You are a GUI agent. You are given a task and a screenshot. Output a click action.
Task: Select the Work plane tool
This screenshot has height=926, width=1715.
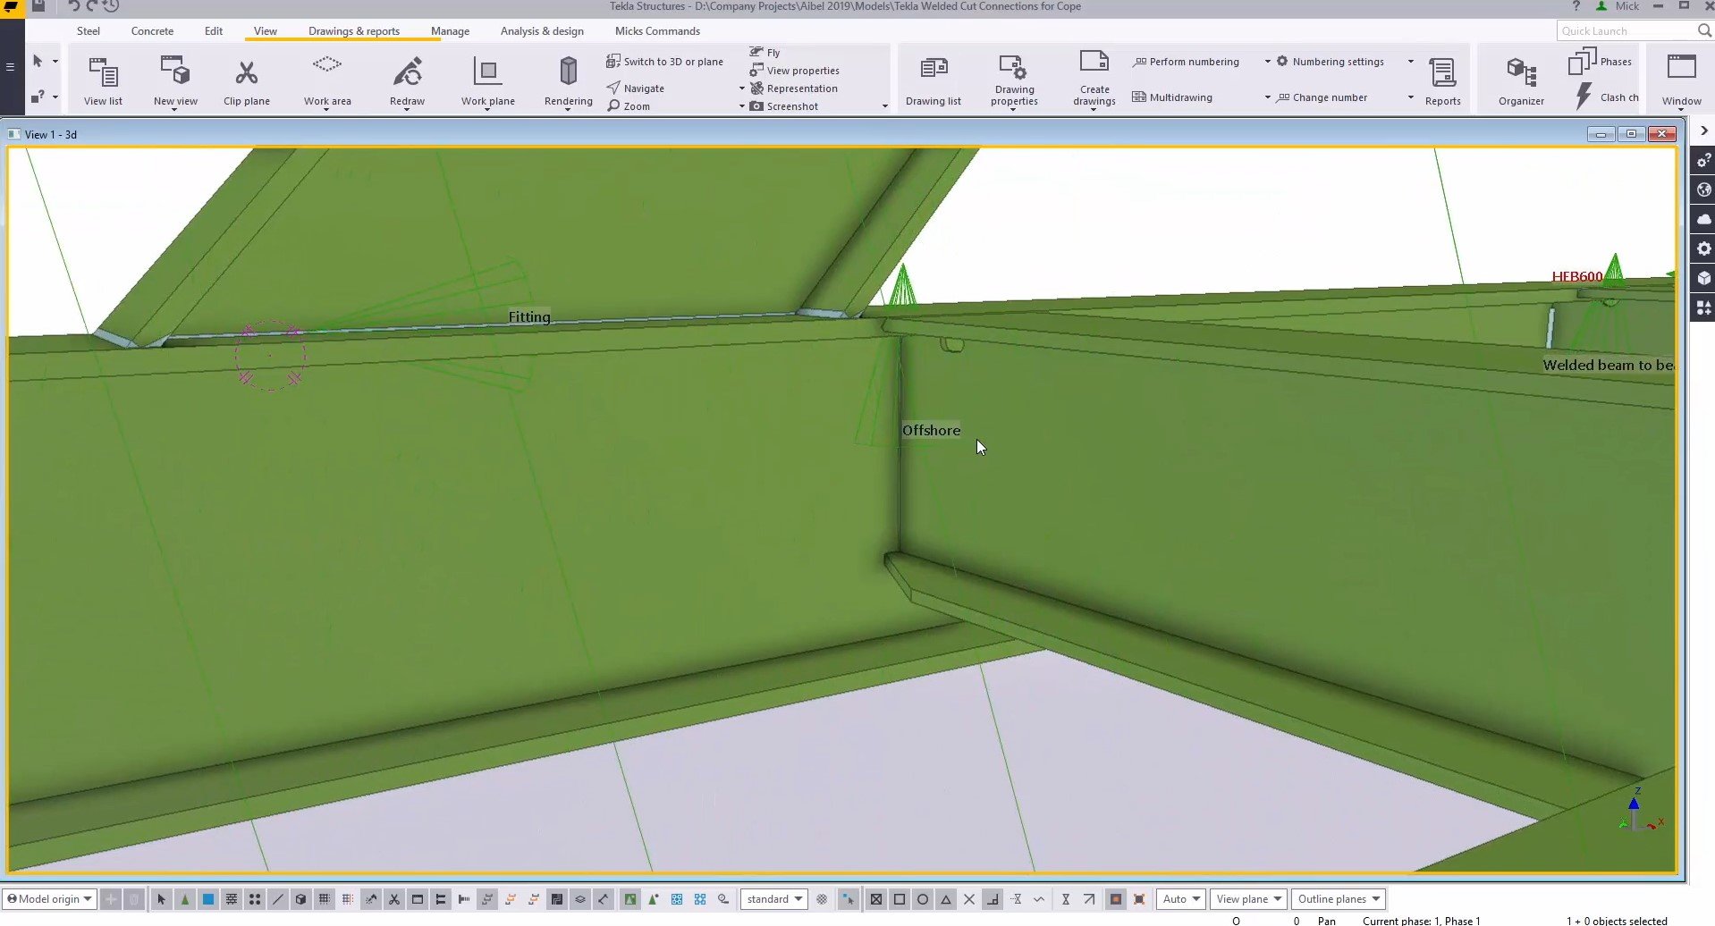487,80
